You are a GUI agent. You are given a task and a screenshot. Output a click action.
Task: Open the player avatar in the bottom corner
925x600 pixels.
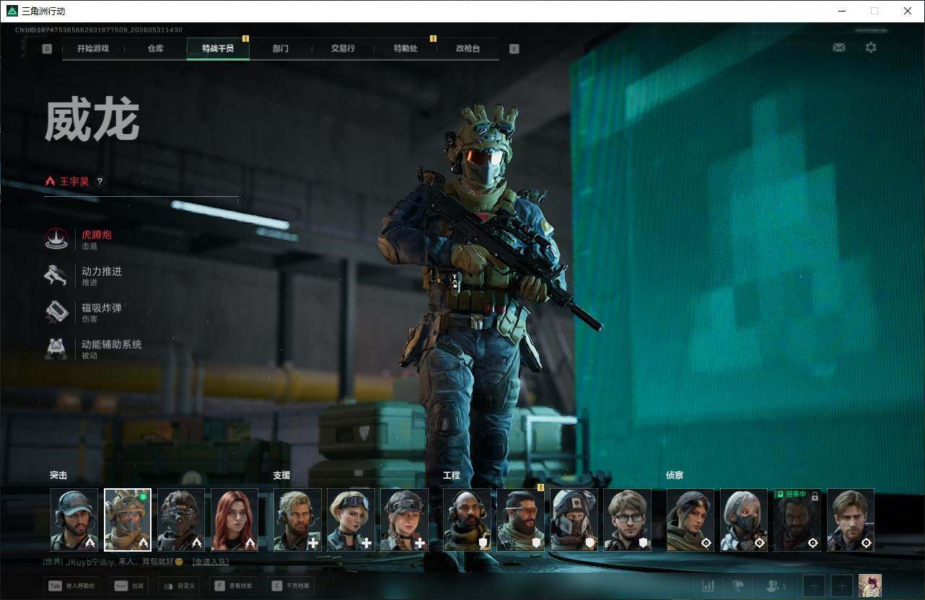pos(870,586)
